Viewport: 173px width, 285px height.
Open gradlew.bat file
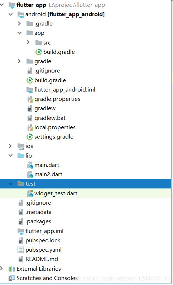click(50, 118)
